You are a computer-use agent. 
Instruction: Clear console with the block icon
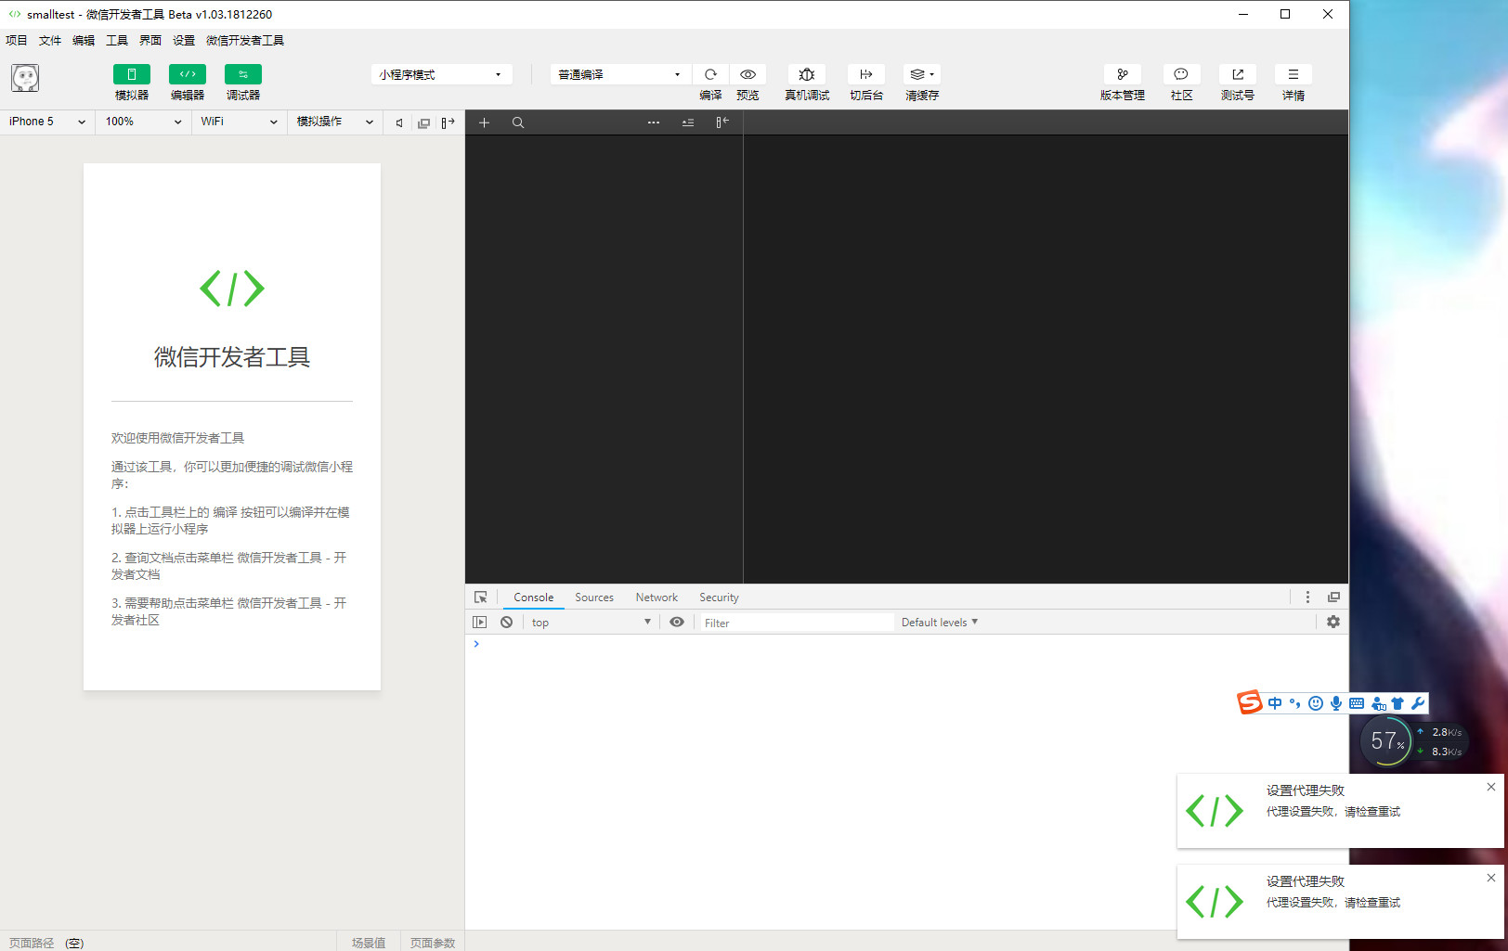[x=506, y=623]
